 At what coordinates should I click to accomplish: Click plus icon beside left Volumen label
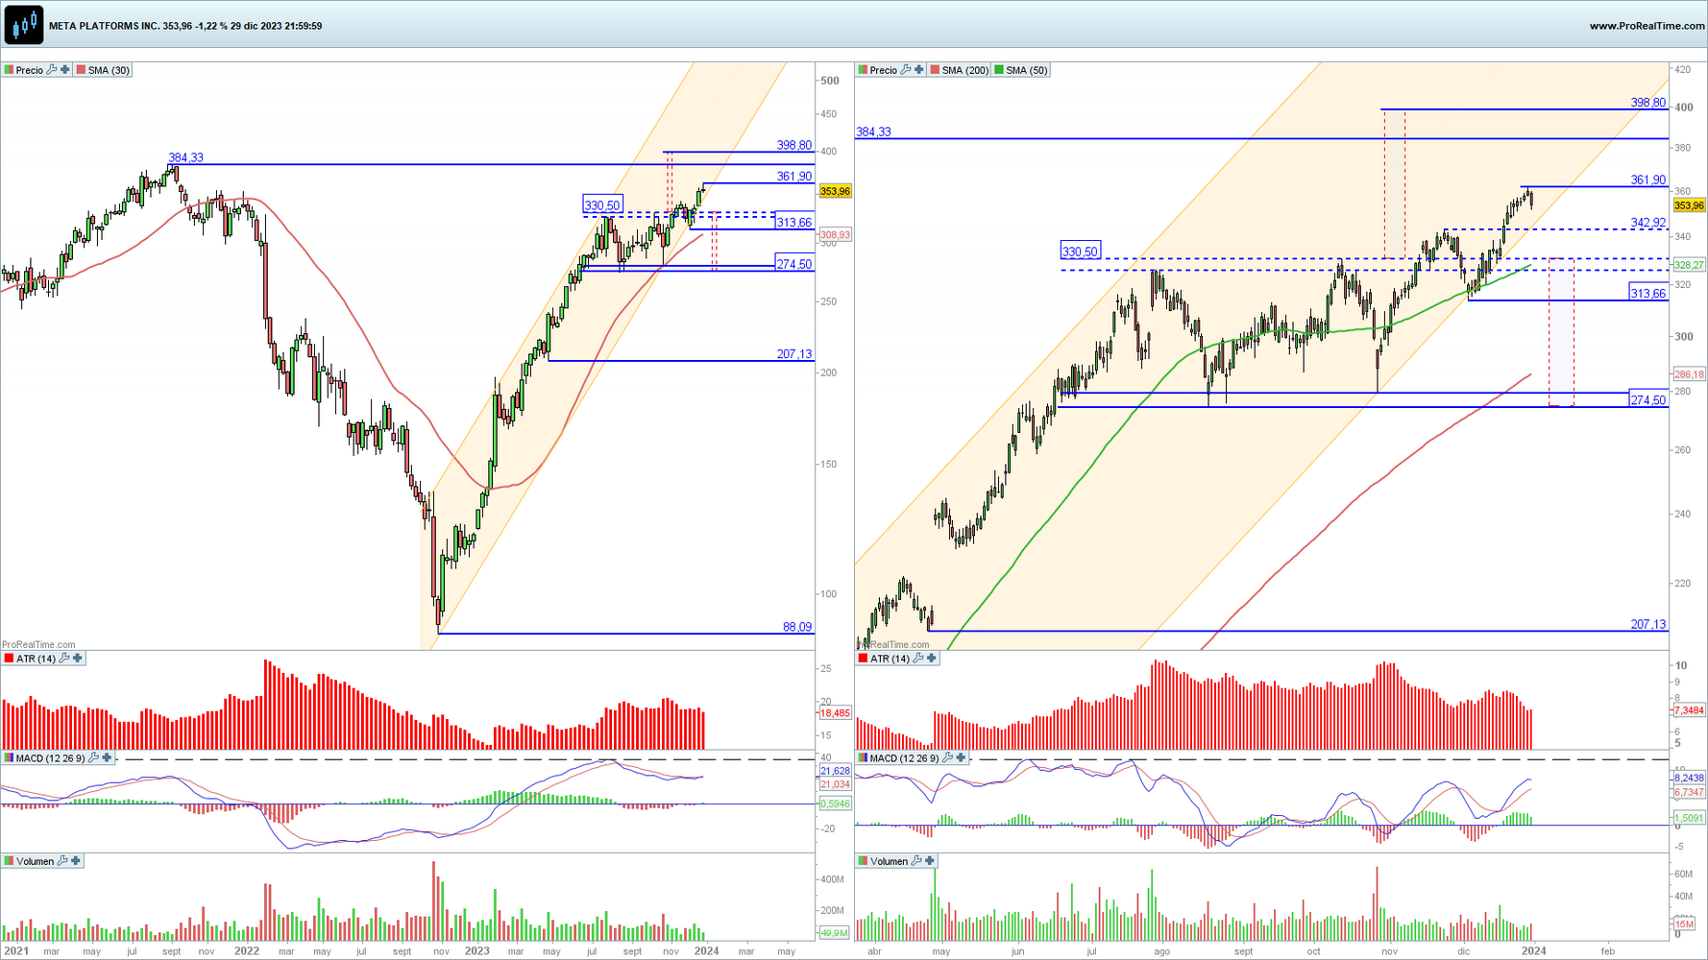pyautogui.click(x=76, y=861)
